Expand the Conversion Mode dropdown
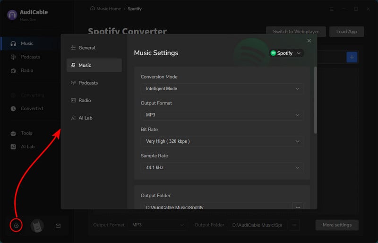 coord(222,88)
